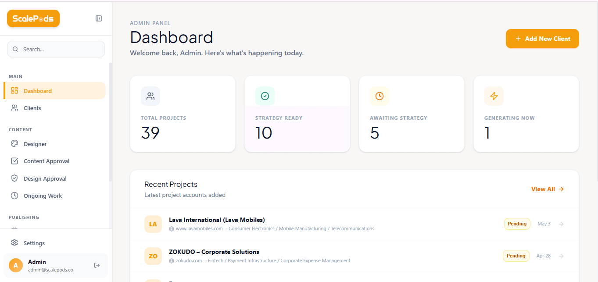Viewport: 598px width, 282px height.
Task: Click the globe icon beside www.lavamobiles.com
Action: coord(172,229)
